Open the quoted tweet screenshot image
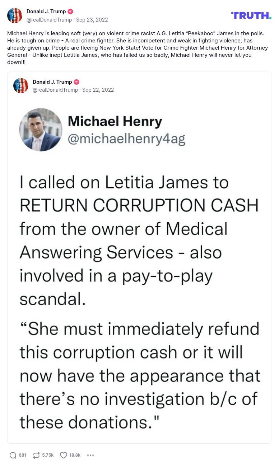 coord(139,270)
